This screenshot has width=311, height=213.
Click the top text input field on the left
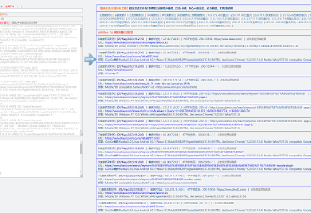click(x=41, y=10)
